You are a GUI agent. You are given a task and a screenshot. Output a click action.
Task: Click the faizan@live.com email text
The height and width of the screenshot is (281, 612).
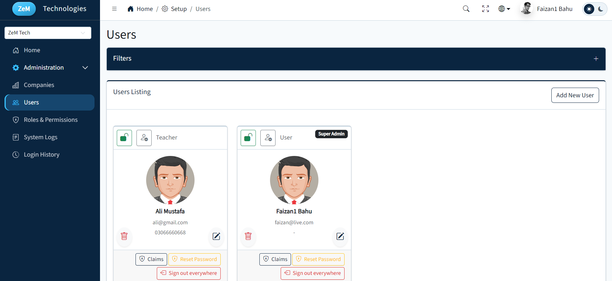point(294,223)
